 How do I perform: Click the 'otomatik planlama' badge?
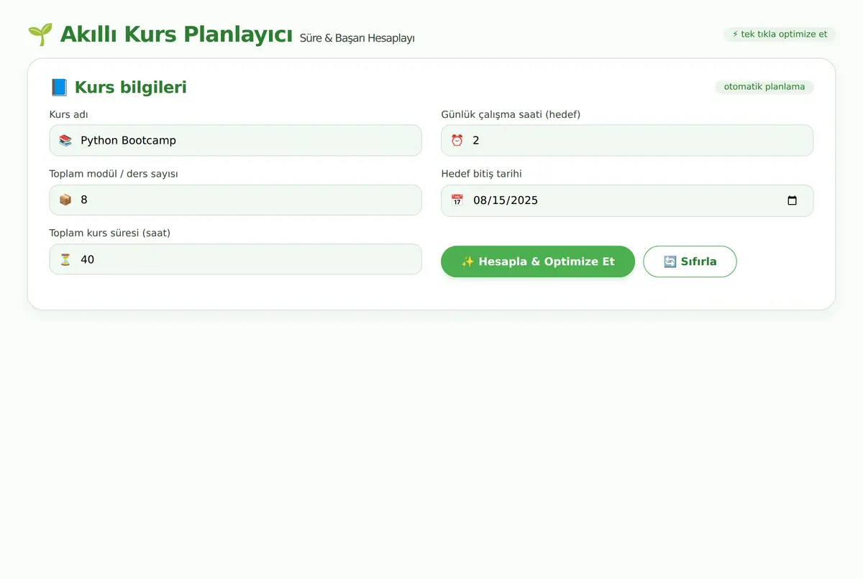[764, 87]
